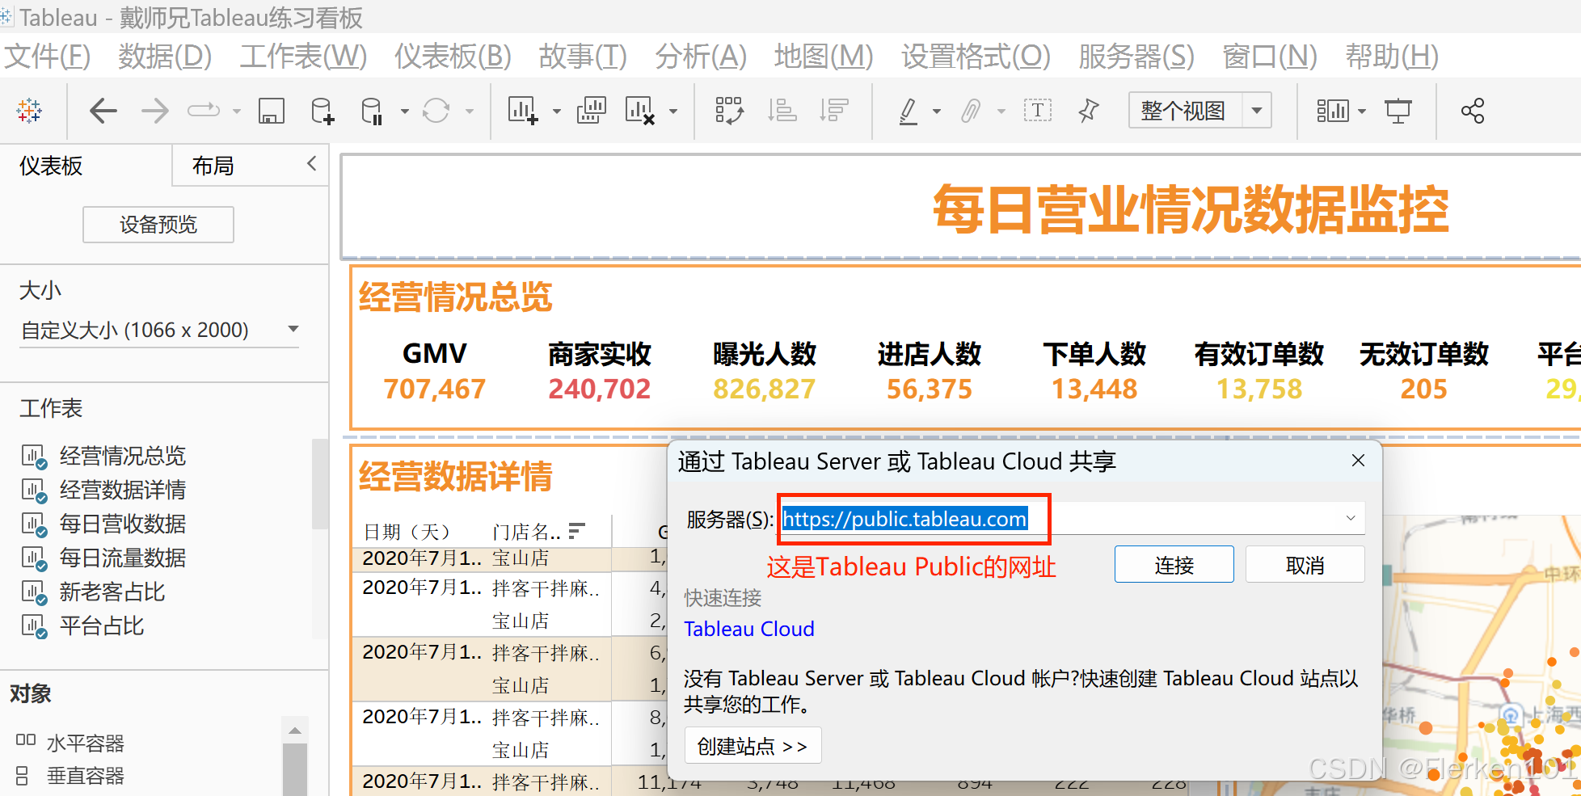
Task: Expand the 服务器 address dropdown arrow
Action: coord(1350,519)
